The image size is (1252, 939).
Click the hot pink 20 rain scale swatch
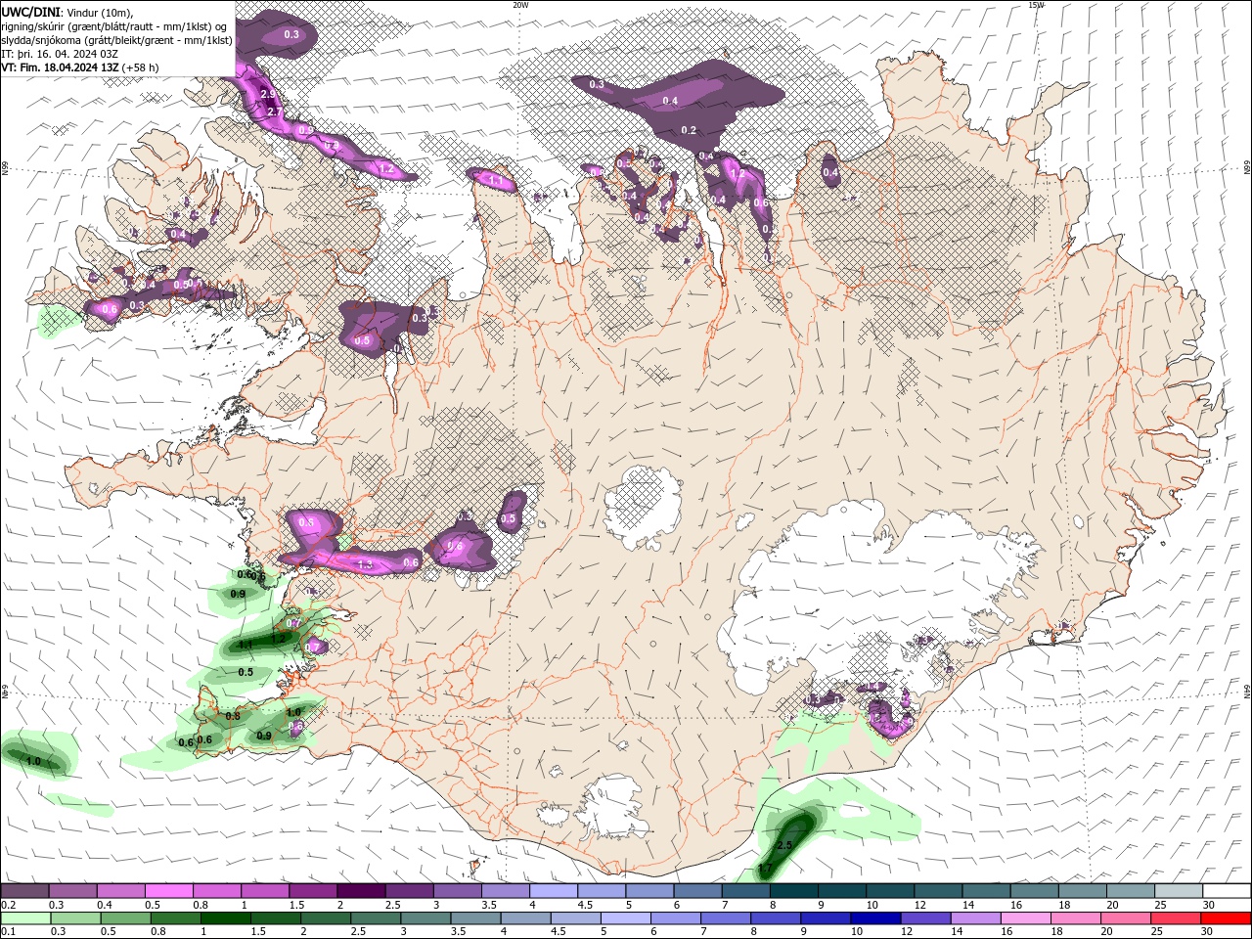[1125, 918]
